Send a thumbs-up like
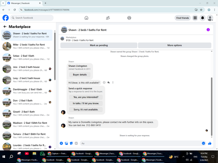The image size is (218, 163). 210,143
